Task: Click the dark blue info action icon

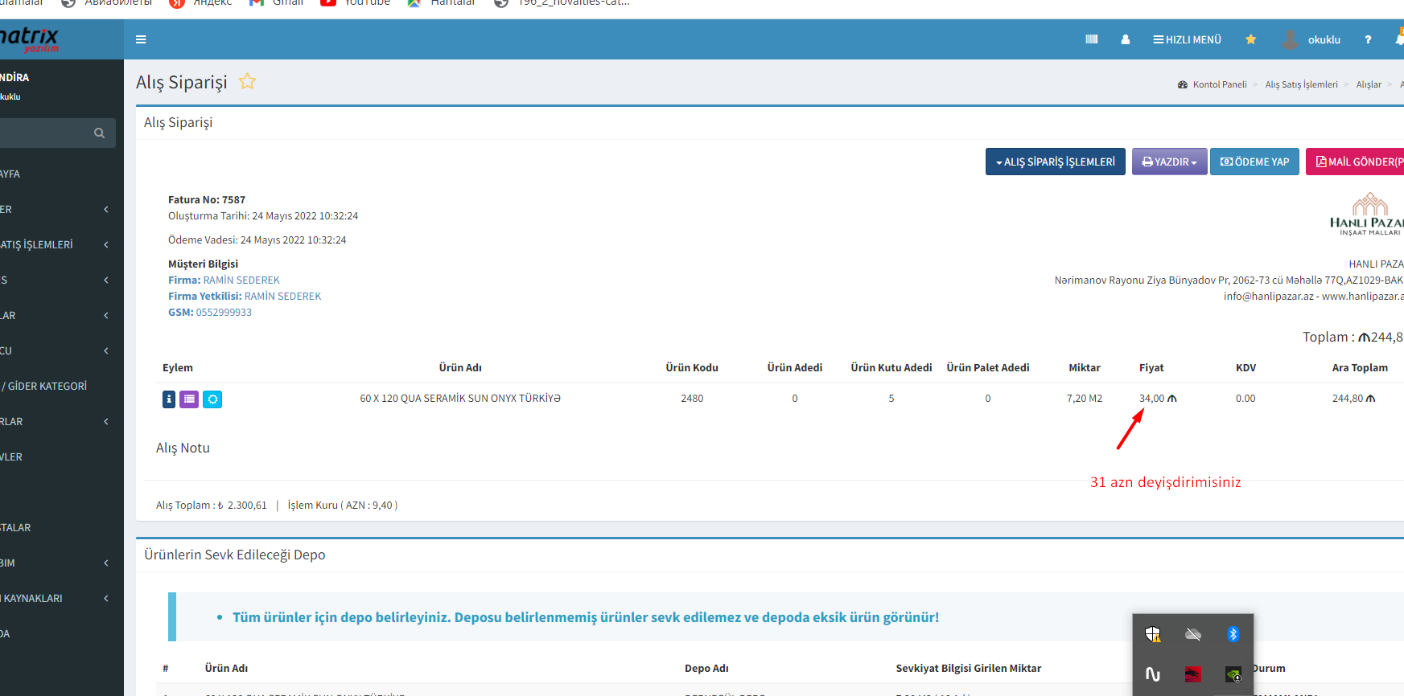Action: click(x=169, y=399)
